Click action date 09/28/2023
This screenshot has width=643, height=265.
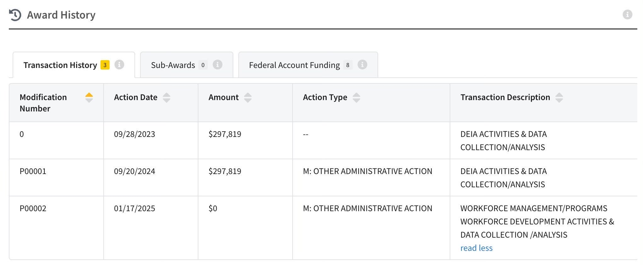pos(134,134)
